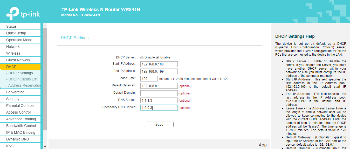This screenshot has width=350, height=149.
Task: Expand the Network menu section
Action: (x=13, y=47)
